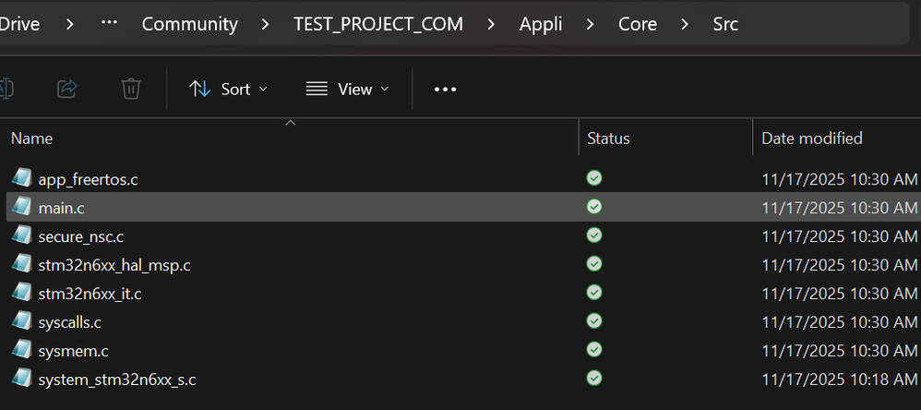The width and height of the screenshot is (921, 410).
Task: Navigate to Community breadcrumb folder
Action: click(189, 24)
